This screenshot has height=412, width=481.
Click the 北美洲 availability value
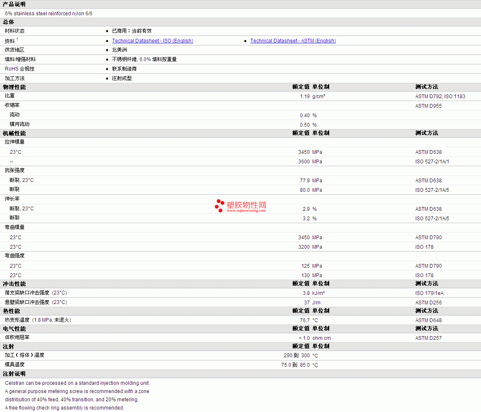tap(119, 50)
